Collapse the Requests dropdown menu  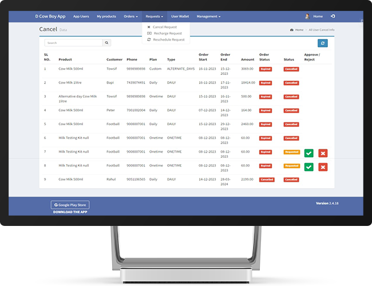click(154, 17)
